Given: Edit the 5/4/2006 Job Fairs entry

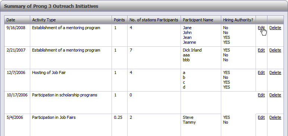Looking at the screenshot, I should [261, 118].
